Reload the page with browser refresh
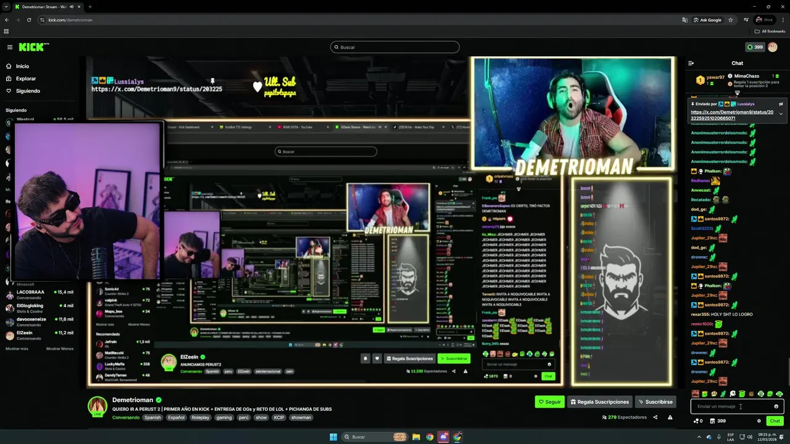 (28, 20)
